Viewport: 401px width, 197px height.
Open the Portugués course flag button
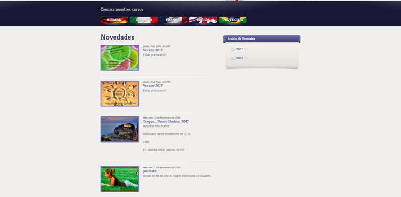click(233, 20)
